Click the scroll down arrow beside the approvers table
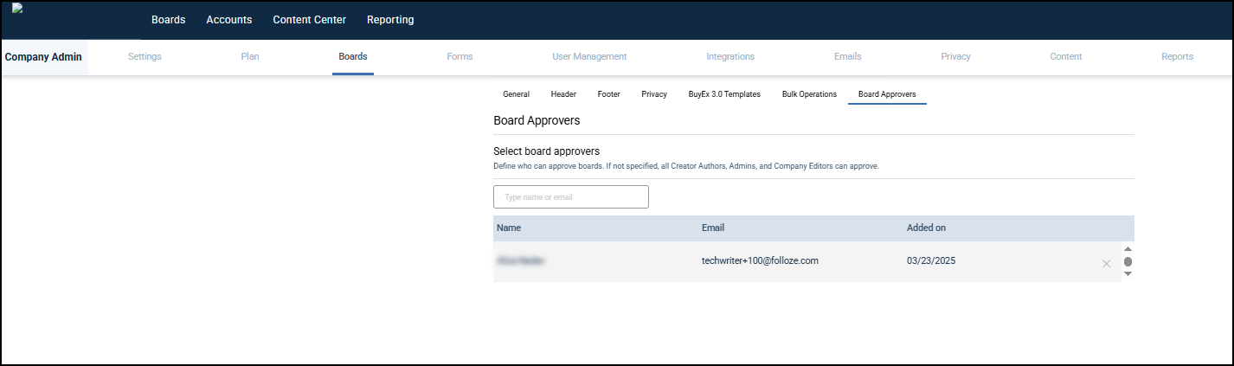Screen dimensions: 1234x366 point(1128,274)
